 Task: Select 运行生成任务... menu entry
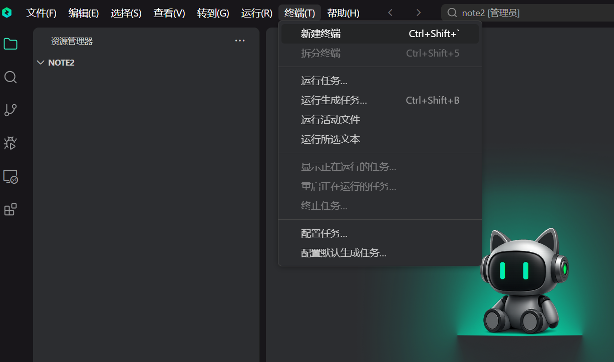[x=380, y=100]
